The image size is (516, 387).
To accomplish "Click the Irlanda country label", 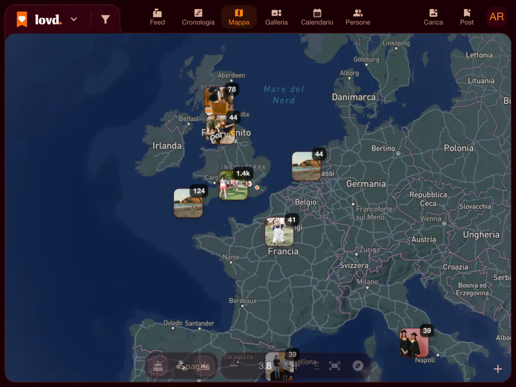I will 167,146.
